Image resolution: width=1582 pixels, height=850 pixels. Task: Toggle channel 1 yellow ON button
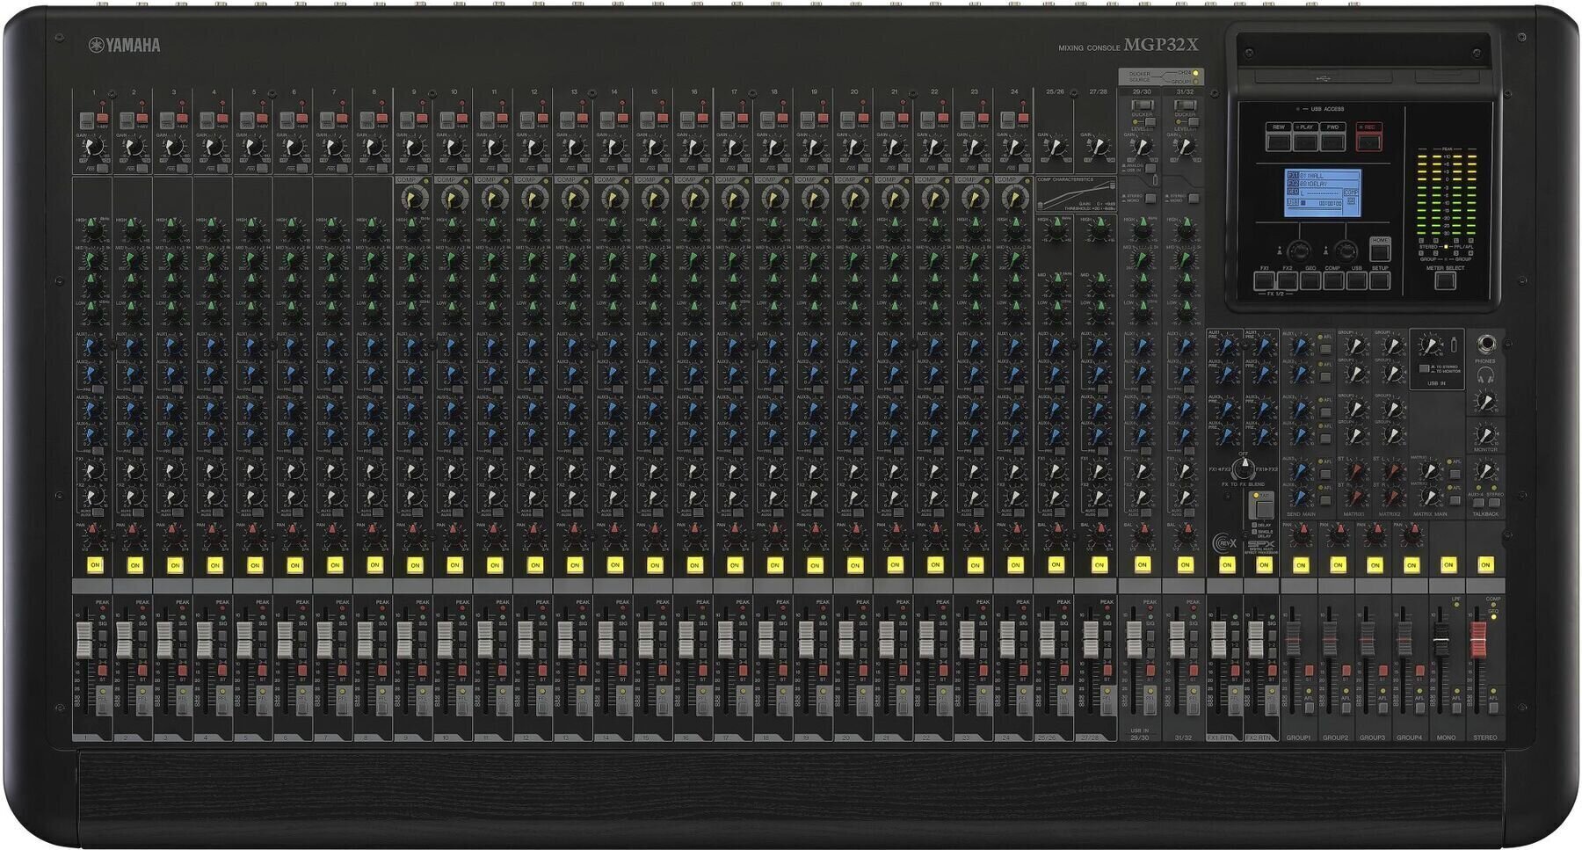(x=95, y=564)
